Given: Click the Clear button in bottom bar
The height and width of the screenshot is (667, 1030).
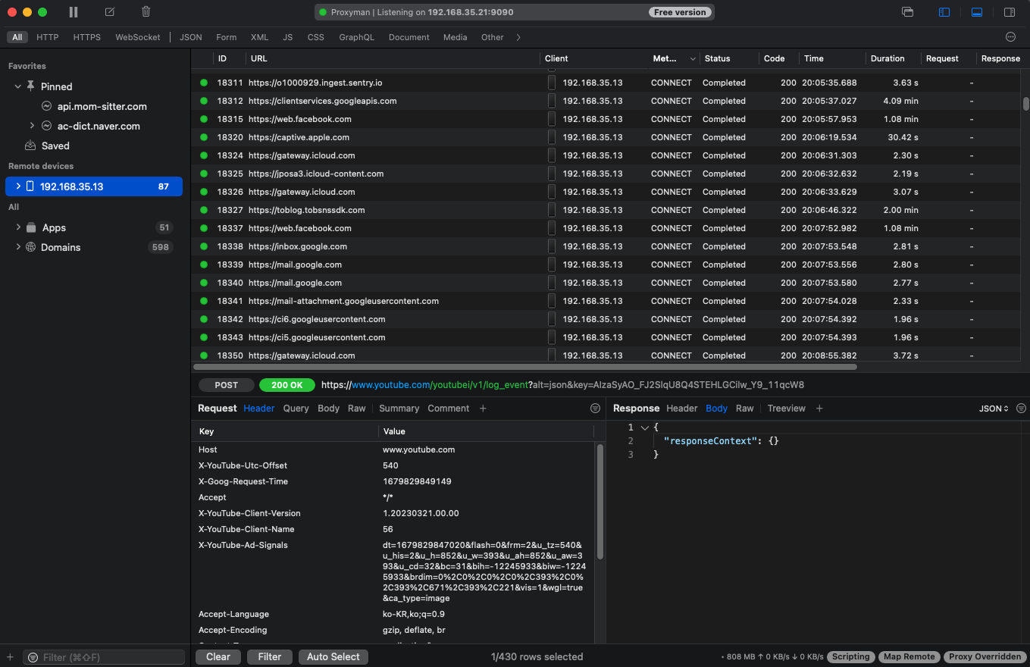Looking at the screenshot, I should click(218, 657).
